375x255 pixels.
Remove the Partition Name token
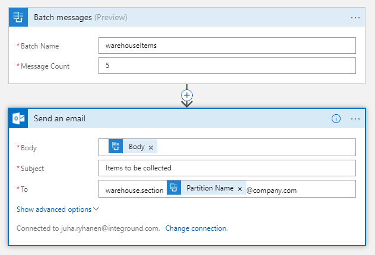pos(240,189)
